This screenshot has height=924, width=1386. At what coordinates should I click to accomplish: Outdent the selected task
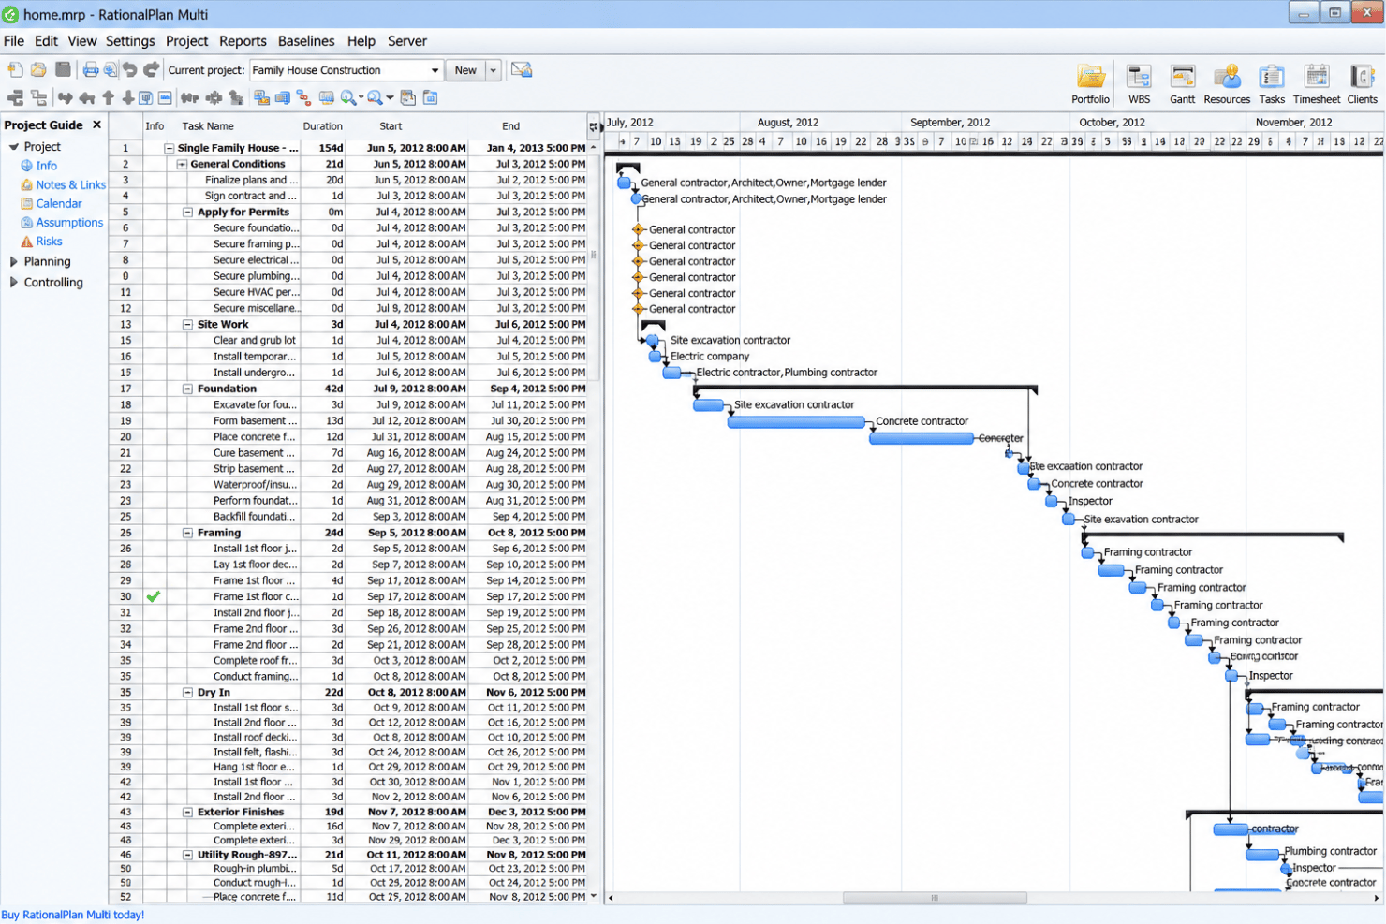tap(87, 98)
